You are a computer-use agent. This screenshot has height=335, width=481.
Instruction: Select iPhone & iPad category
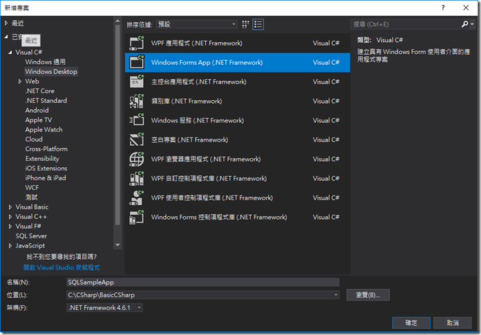[x=46, y=178]
